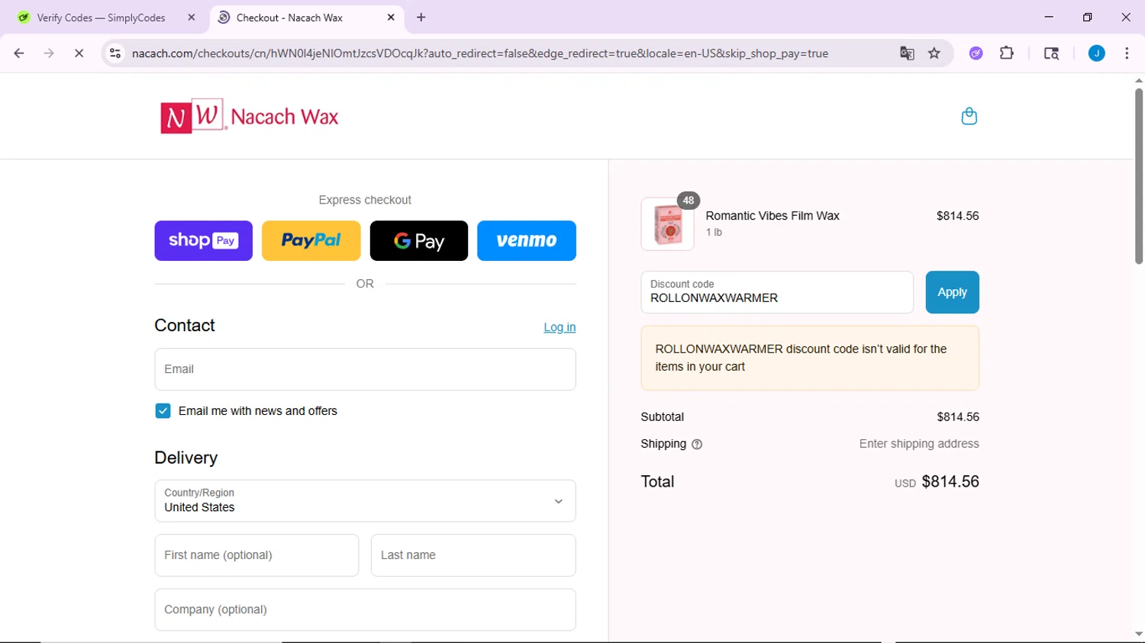Click the Company (optional) field
1145x643 pixels.
pyautogui.click(x=365, y=609)
